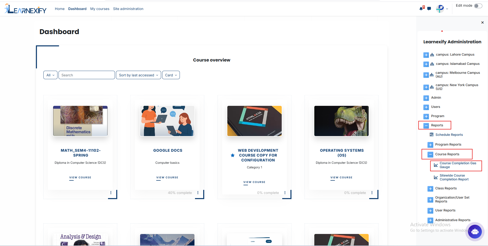Screen dimensions: 488x246
Task: Expand the Admin tree node
Action: (x=426, y=98)
